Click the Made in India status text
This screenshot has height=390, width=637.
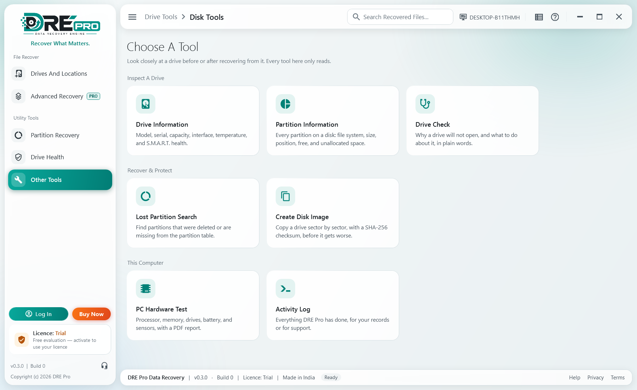tap(299, 378)
